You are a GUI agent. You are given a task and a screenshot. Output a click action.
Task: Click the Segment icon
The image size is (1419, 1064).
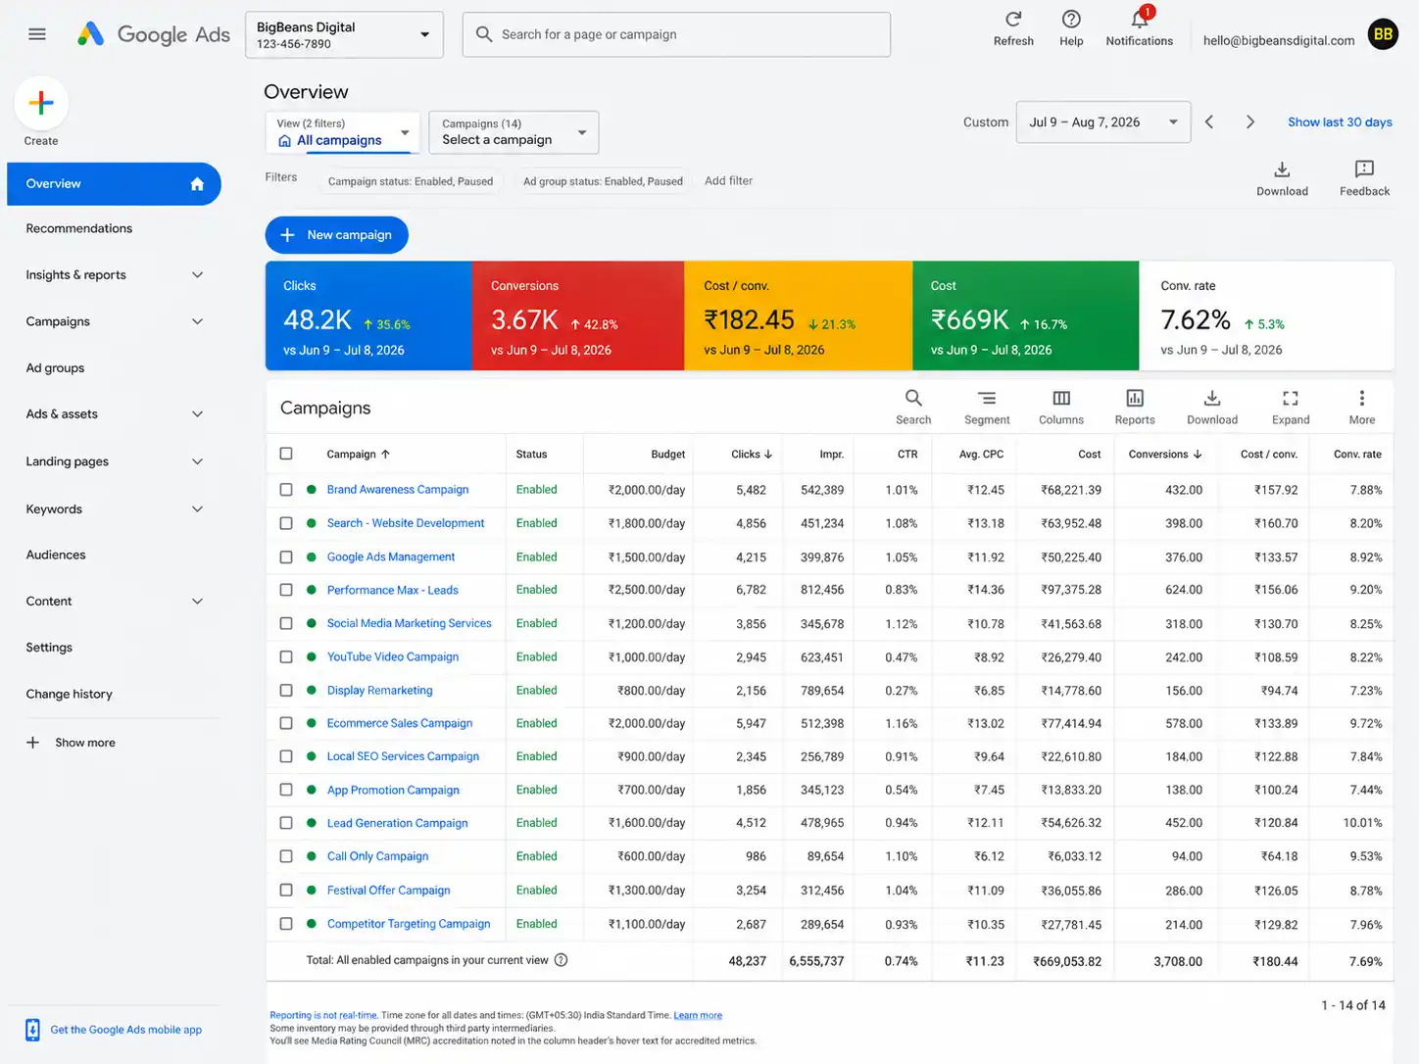coord(987,398)
